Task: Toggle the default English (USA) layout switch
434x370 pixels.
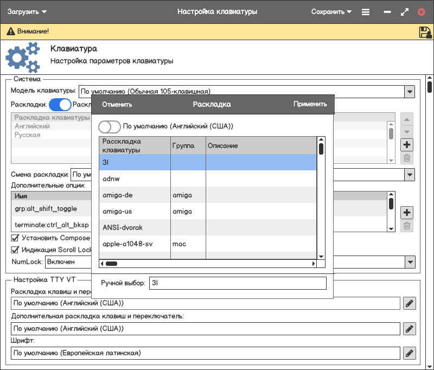Action: tap(109, 126)
